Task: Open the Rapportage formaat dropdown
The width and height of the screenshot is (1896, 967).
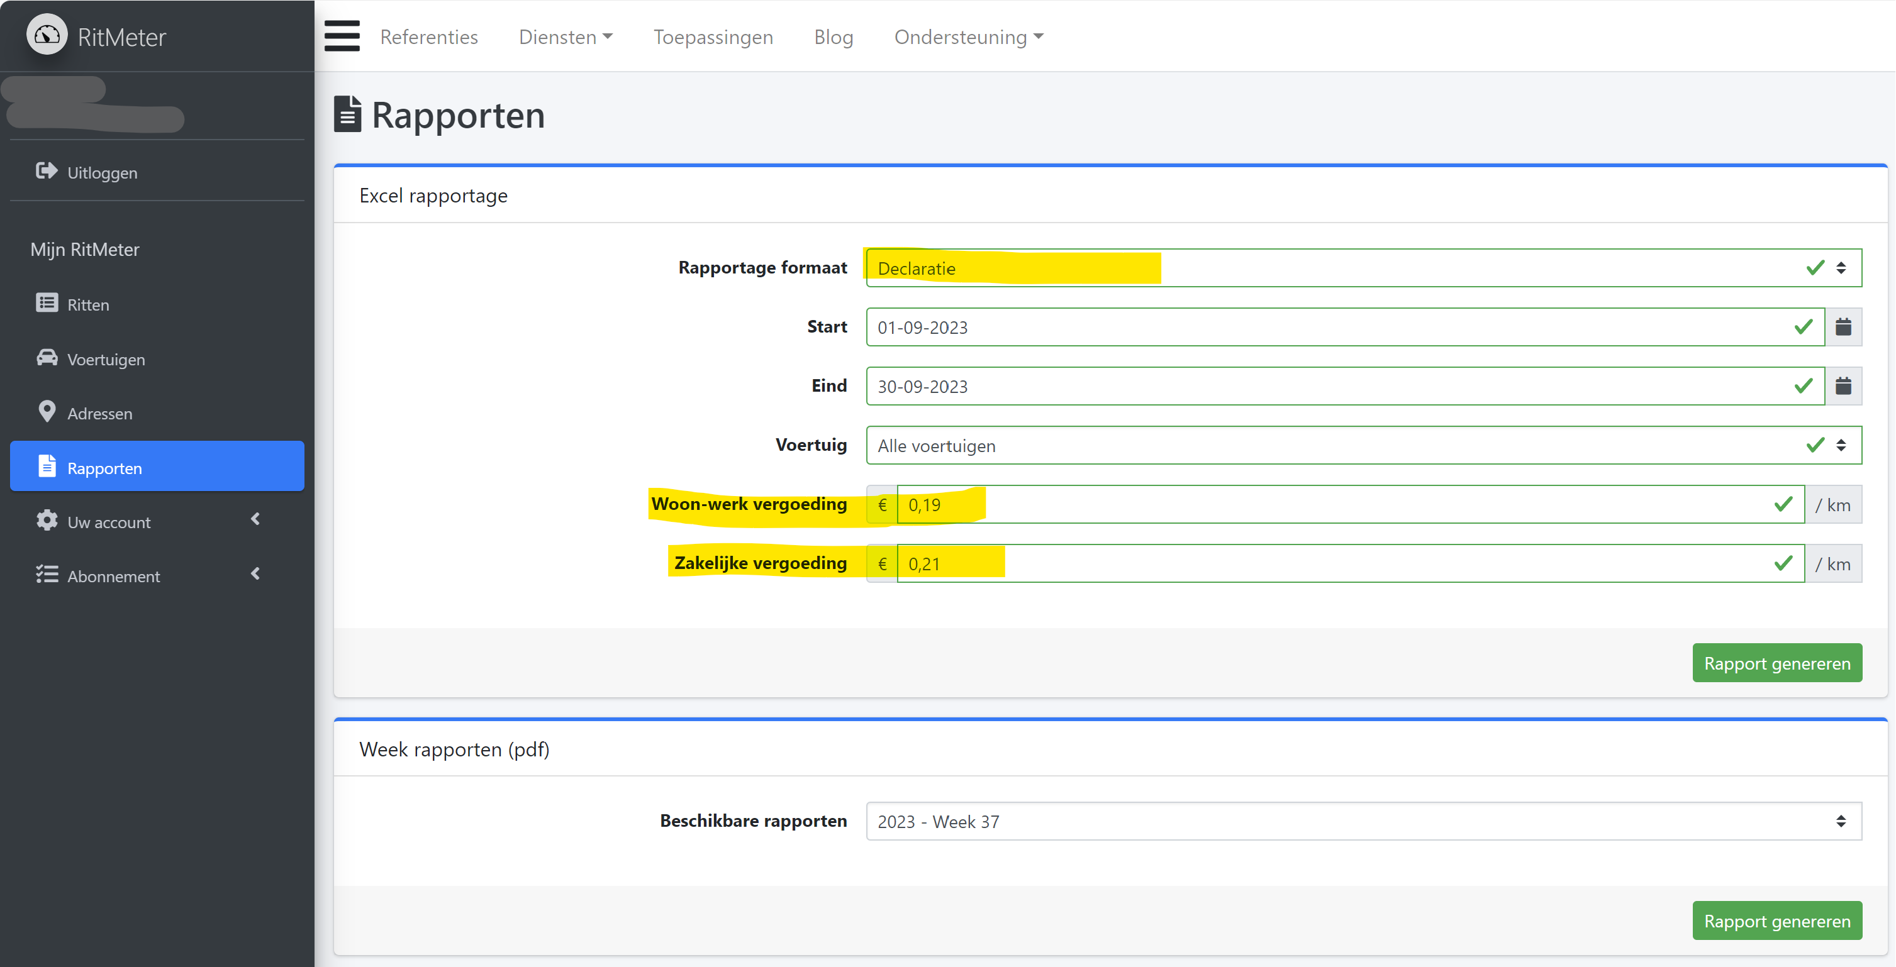Action: coord(1364,268)
